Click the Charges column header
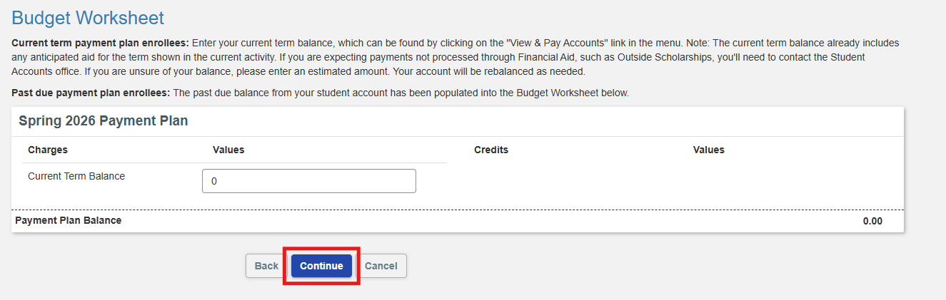The height and width of the screenshot is (300, 946). [x=48, y=150]
